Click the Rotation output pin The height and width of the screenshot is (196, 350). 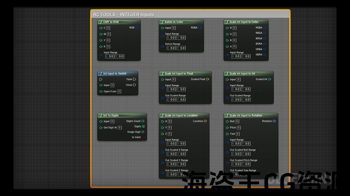click(274, 121)
